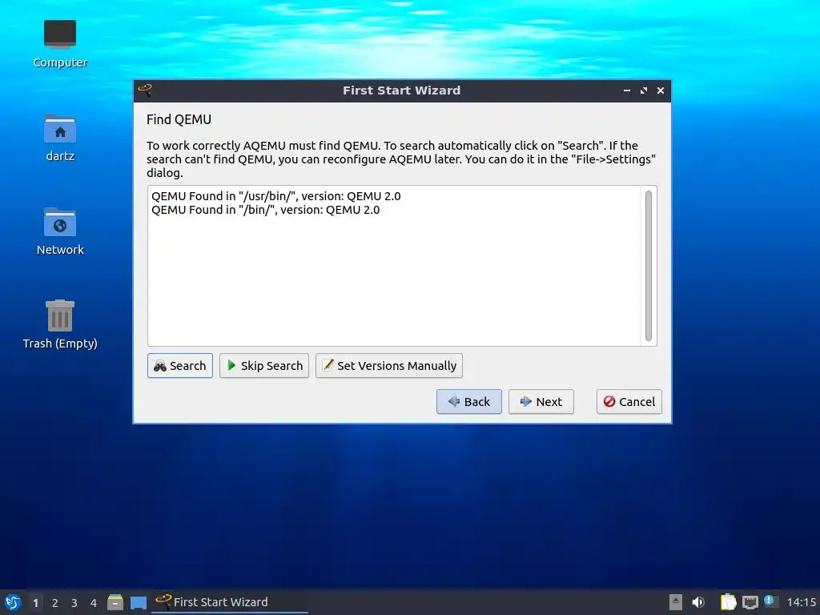Viewport: 820px width, 615px height.
Task: Click the results list vertical scrollbar
Action: click(x=649, y=266)
